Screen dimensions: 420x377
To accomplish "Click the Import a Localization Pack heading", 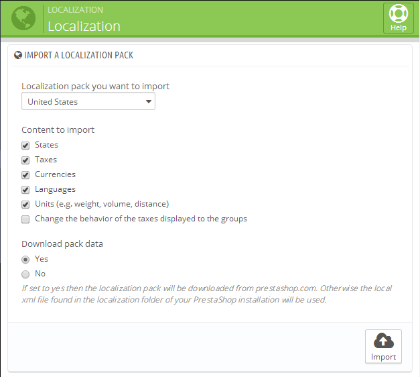I will 78,55.
